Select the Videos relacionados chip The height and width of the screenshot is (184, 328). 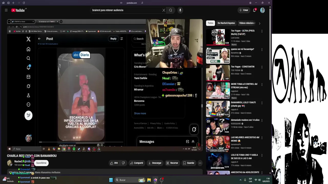click(247, 23)
